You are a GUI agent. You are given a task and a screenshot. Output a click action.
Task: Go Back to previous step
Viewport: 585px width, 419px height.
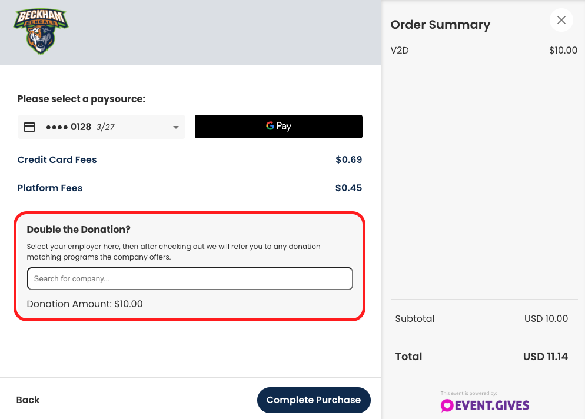(x=28, y=400)
